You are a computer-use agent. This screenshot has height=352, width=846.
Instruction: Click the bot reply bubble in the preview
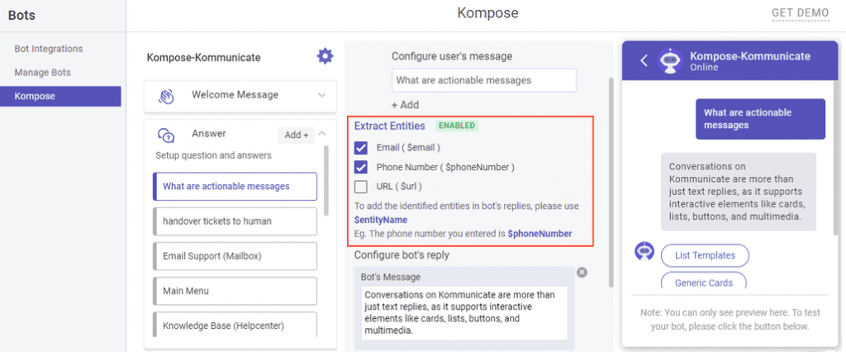(738, 192)
